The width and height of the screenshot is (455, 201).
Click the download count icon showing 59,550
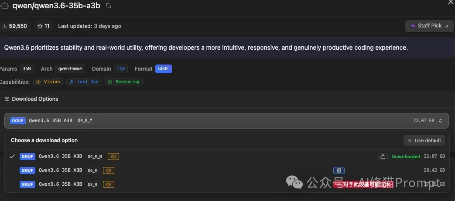5,26
